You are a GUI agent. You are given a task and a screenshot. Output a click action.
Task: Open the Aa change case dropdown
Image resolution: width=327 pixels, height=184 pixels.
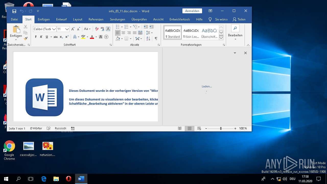87,29
